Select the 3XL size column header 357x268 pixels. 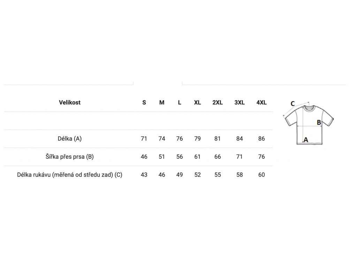coord(240,103)
